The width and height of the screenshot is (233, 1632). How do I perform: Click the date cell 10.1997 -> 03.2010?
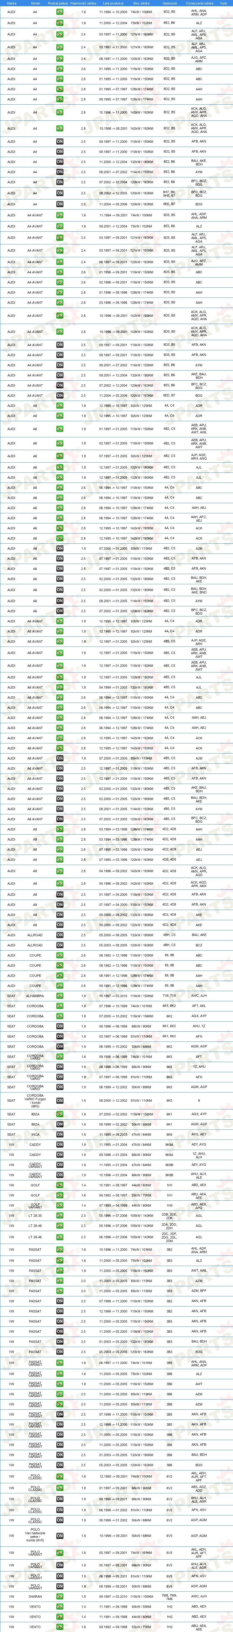[x=113, y=996]
